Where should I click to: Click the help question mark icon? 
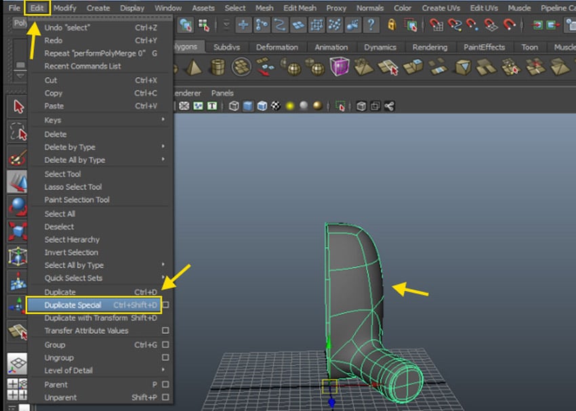[371, 25]
